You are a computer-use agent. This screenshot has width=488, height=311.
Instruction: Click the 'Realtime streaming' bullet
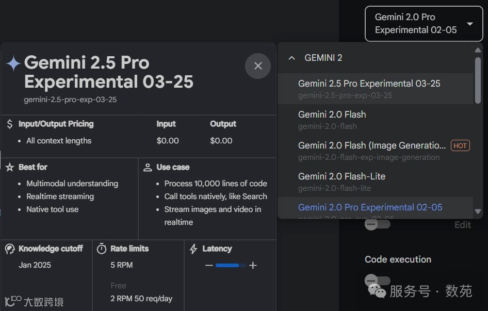point(60,197)
